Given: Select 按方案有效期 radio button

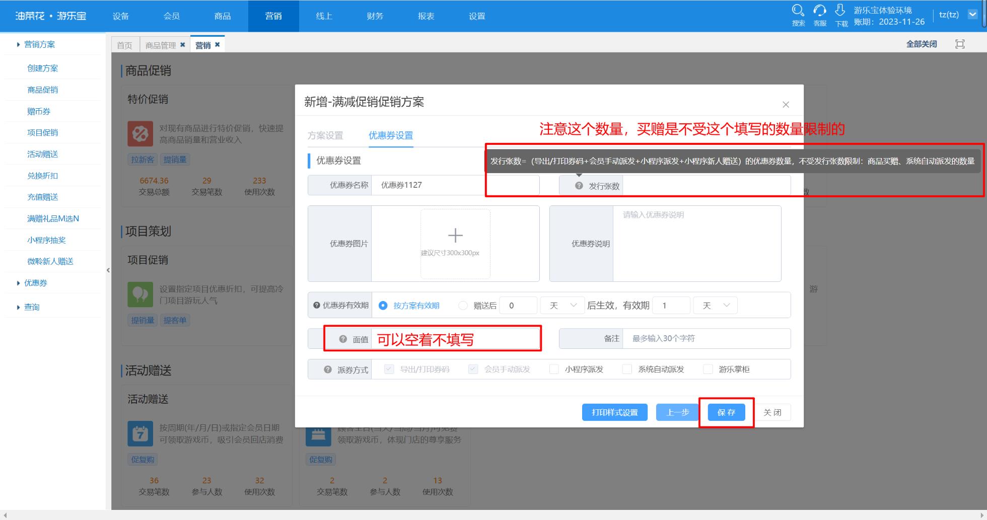Looking at the screenshot, I should (x=383, y=305).
